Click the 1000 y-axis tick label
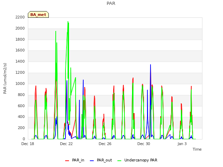Image resolution: width=223 pixels, height=167 pixels. [x=20, y=83]
